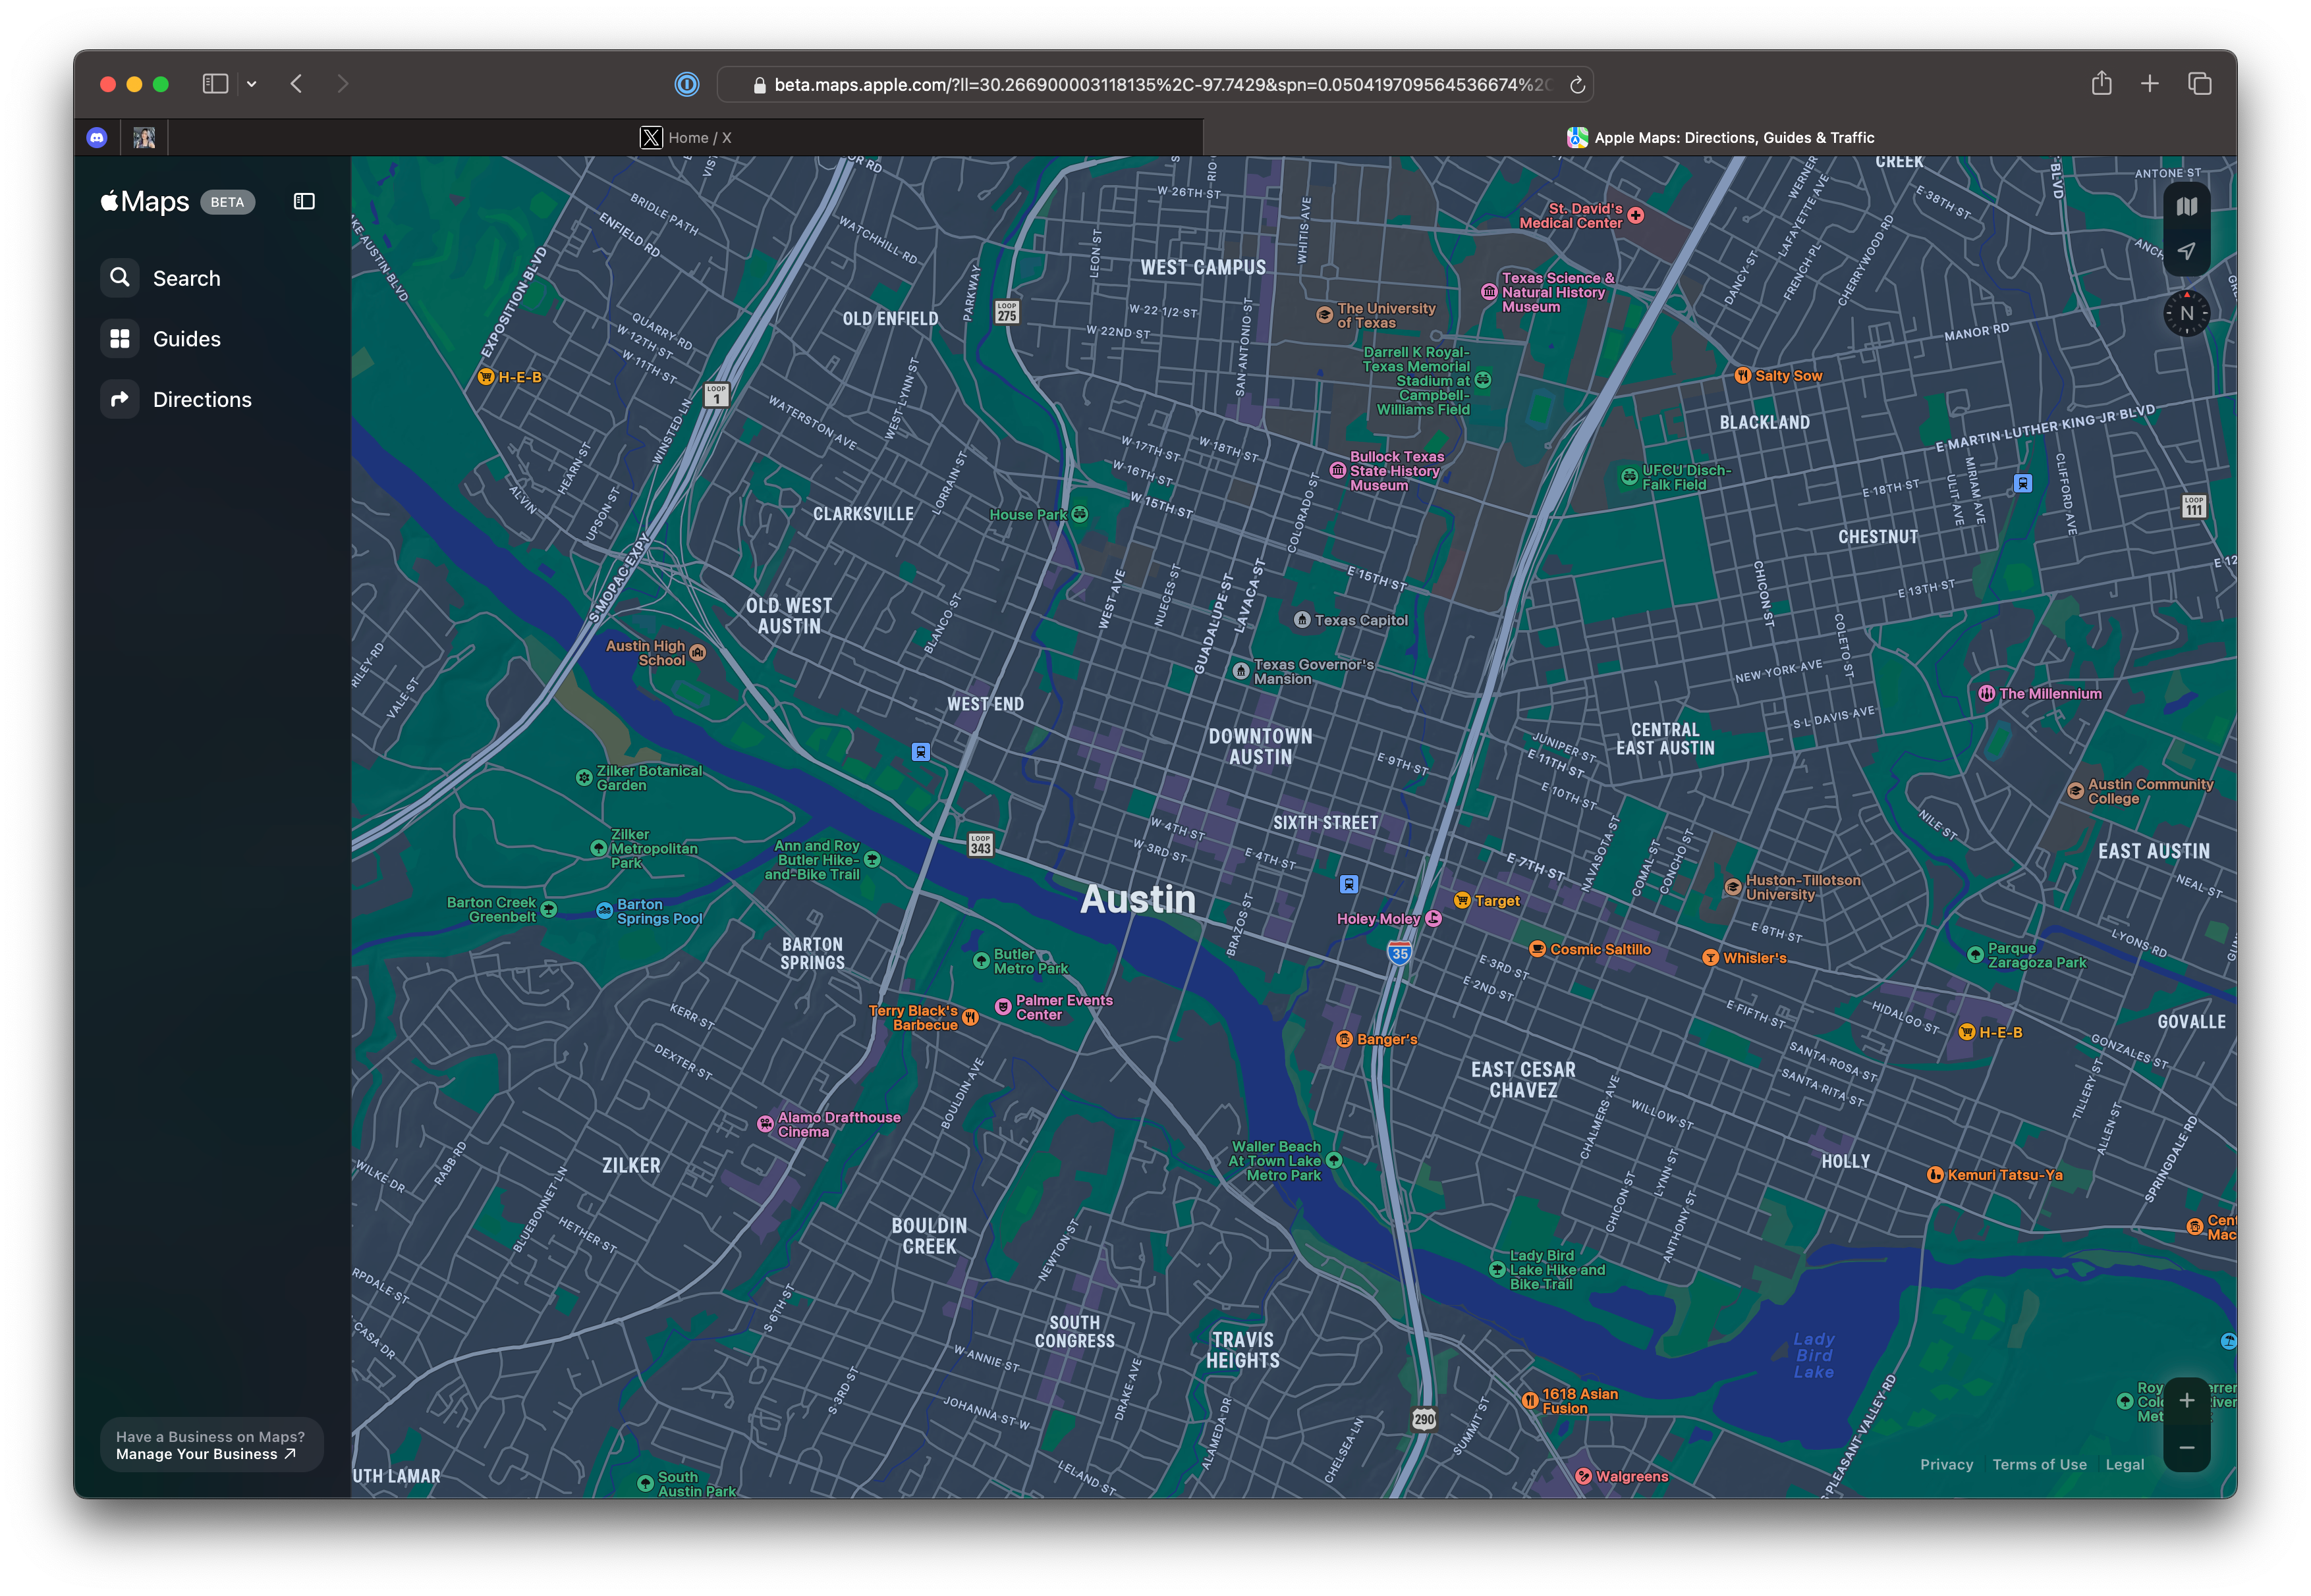The image size is (2311, 1596).
Task: Click the Lady Bird Lake label
Action: point(1813,1356)
